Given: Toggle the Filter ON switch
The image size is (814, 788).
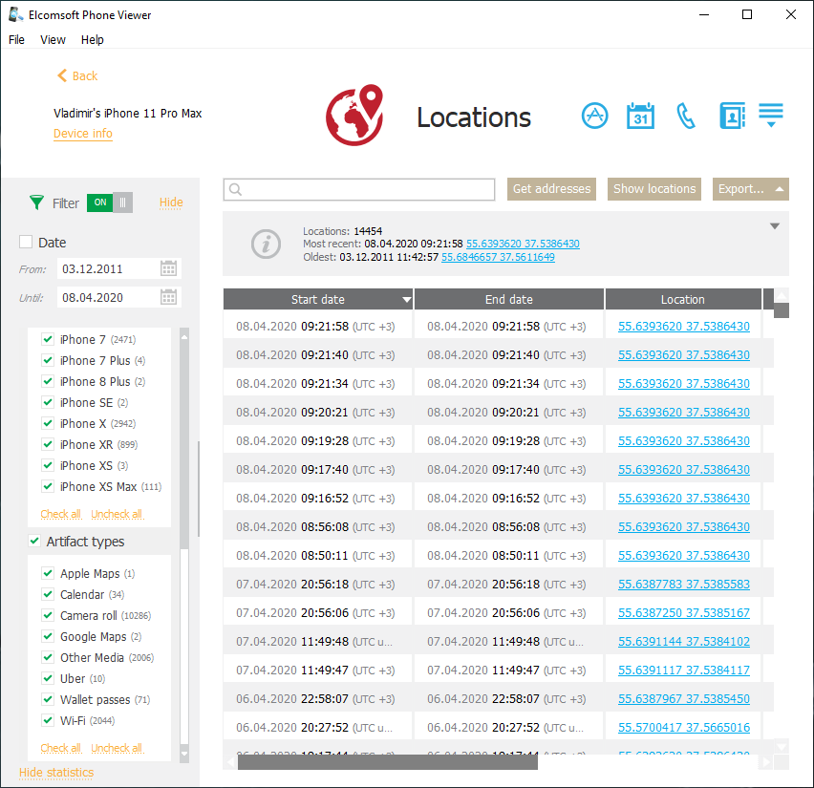Looking at the screenshot, I should [110, 202].
